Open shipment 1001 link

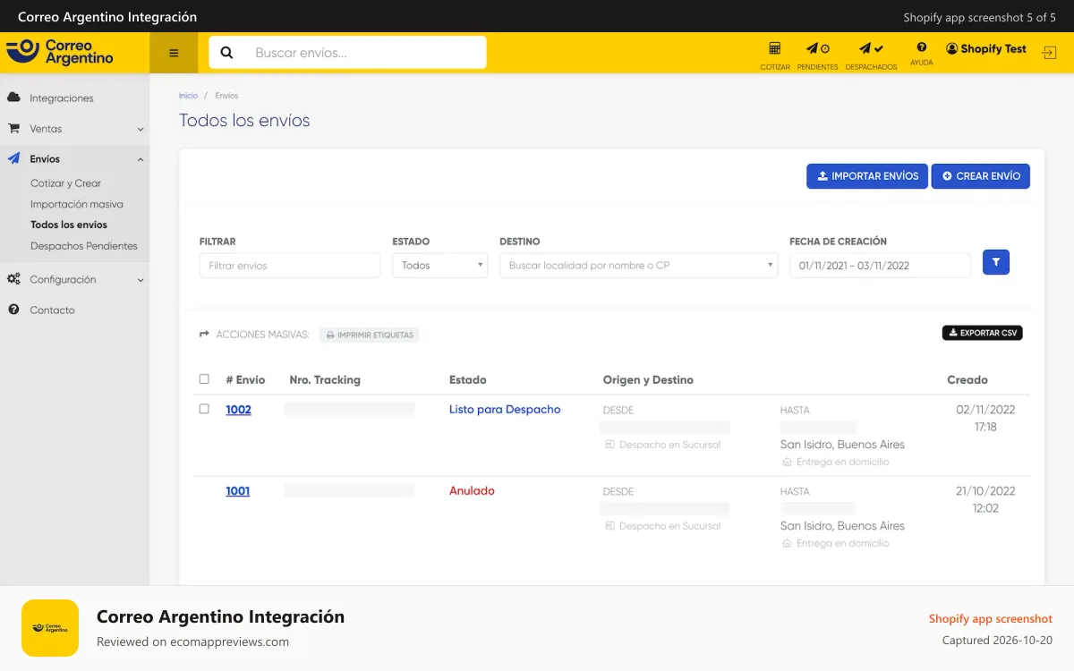(x=237, y=491)
